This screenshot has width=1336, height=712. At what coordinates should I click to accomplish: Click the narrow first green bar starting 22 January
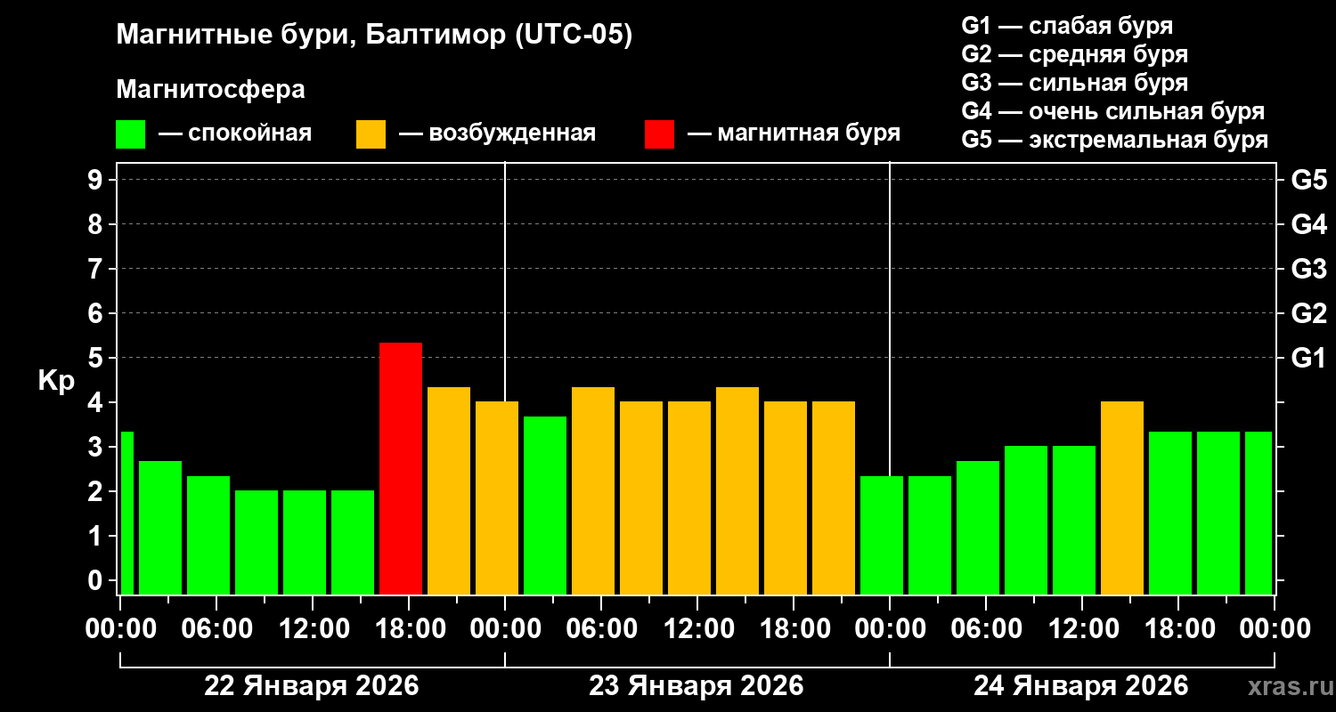tap(126, 513)
